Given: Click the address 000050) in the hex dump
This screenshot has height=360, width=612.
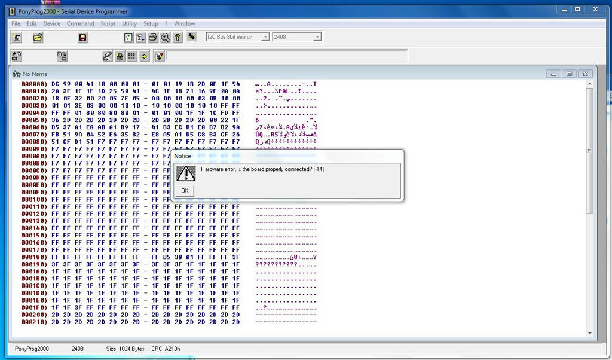Looking at the screenshot, I should tap(34, 120).
